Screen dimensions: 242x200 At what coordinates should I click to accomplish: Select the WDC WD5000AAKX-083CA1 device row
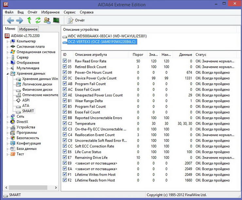point(107,36)
